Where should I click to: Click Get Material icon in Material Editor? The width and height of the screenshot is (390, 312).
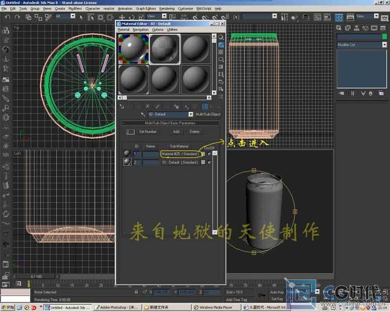(122, 106)
